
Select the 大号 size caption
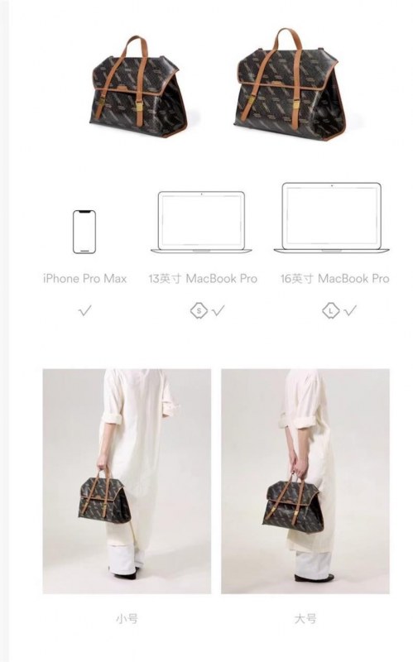305,619
